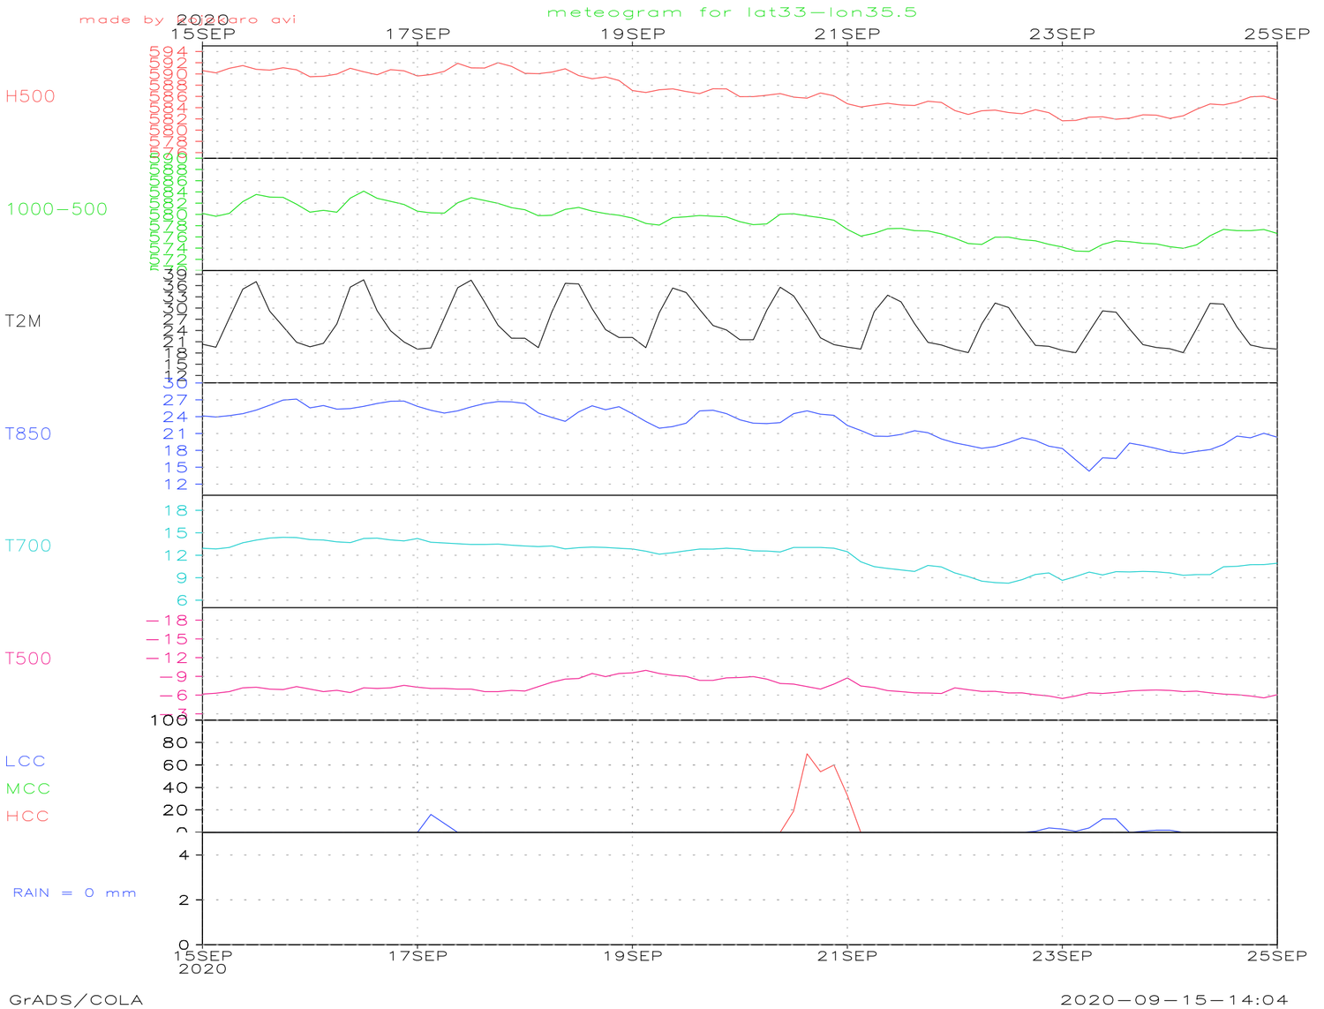Screen dimensions: 1324x1009
Task: Click the 2020-09-15-14:04 timestamp
Action: click(1174, 999)
